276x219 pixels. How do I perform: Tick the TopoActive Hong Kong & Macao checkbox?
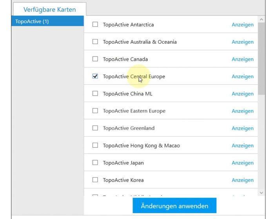pos(95,145)
